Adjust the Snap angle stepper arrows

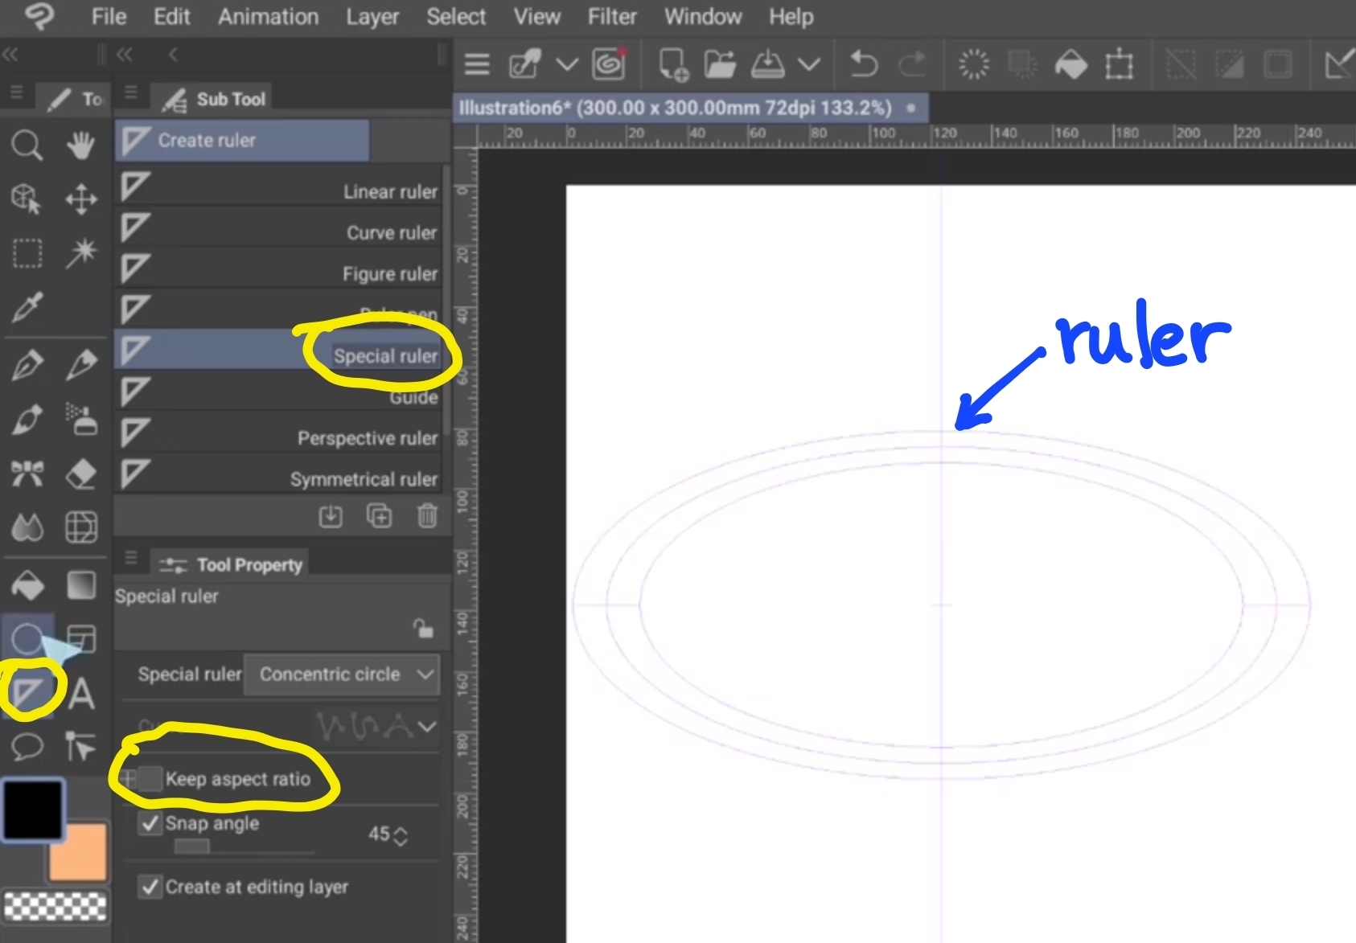pos(401,835)
